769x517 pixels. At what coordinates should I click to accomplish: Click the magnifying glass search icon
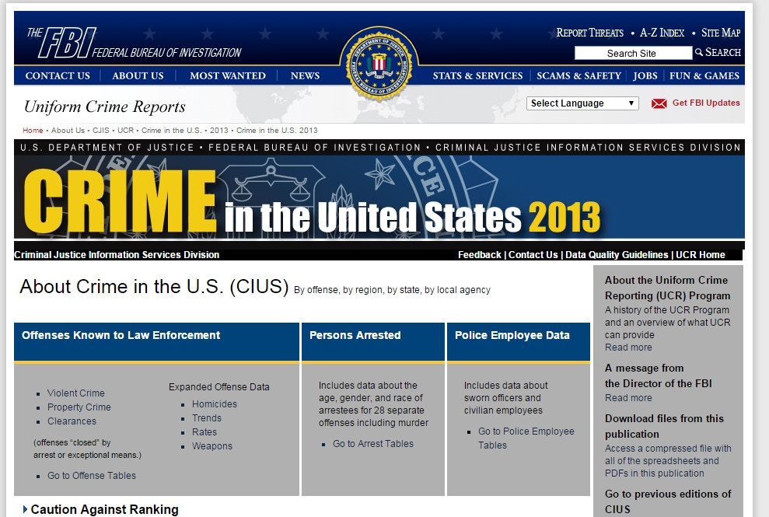pos(701,53)
